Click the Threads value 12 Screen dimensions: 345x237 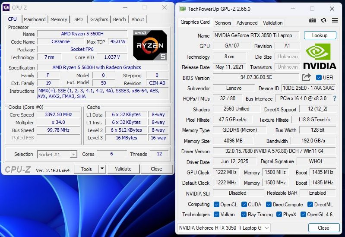[159, 154]
